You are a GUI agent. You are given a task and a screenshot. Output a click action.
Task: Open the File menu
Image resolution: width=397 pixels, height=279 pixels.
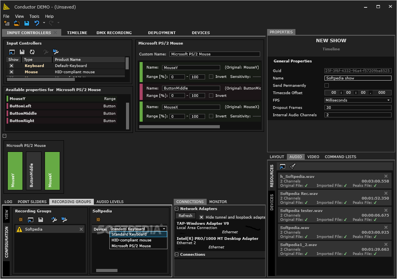(6, 16)
